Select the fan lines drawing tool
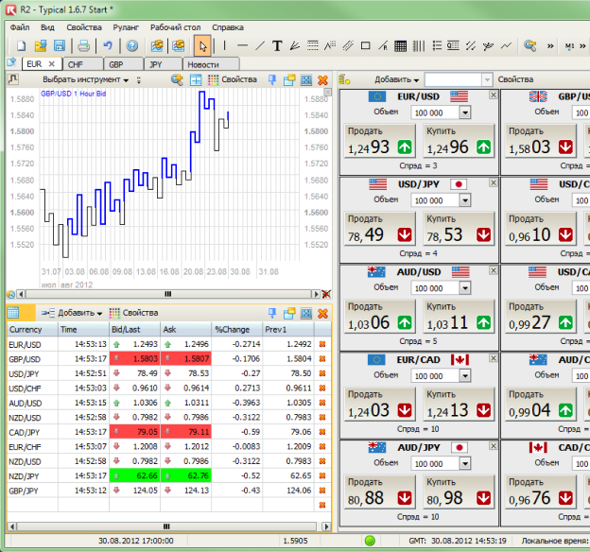The image size is (590, 552). (295, 46)
